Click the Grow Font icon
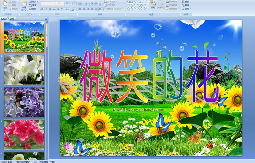255x163 pixels. pyautogui.click(x=67, y=3)
